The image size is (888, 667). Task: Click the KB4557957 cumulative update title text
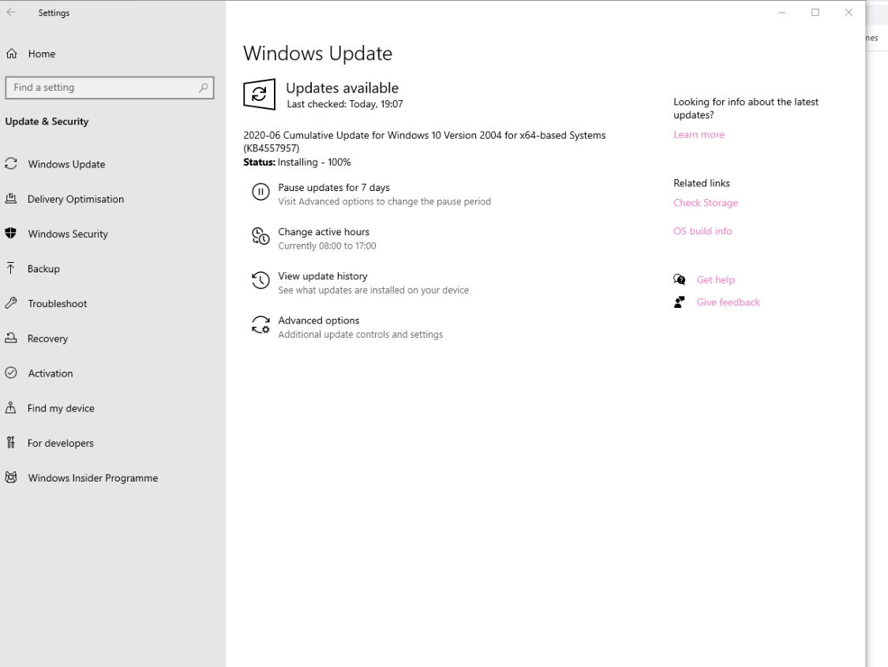425,141
